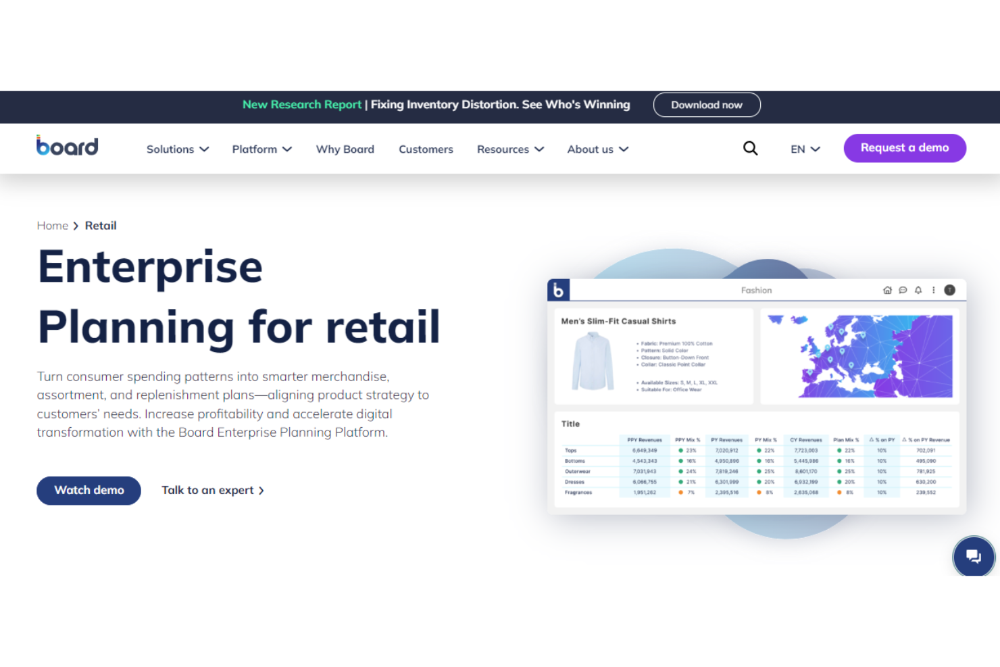1000x667 pixels.
Task: Click the PPY Revenues column header
Action: (645, 440)
